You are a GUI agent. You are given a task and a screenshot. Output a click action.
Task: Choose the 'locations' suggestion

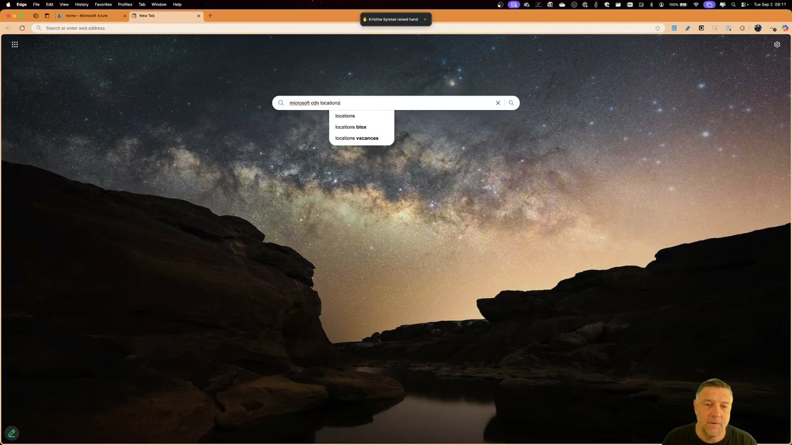[x=361, y=116]
